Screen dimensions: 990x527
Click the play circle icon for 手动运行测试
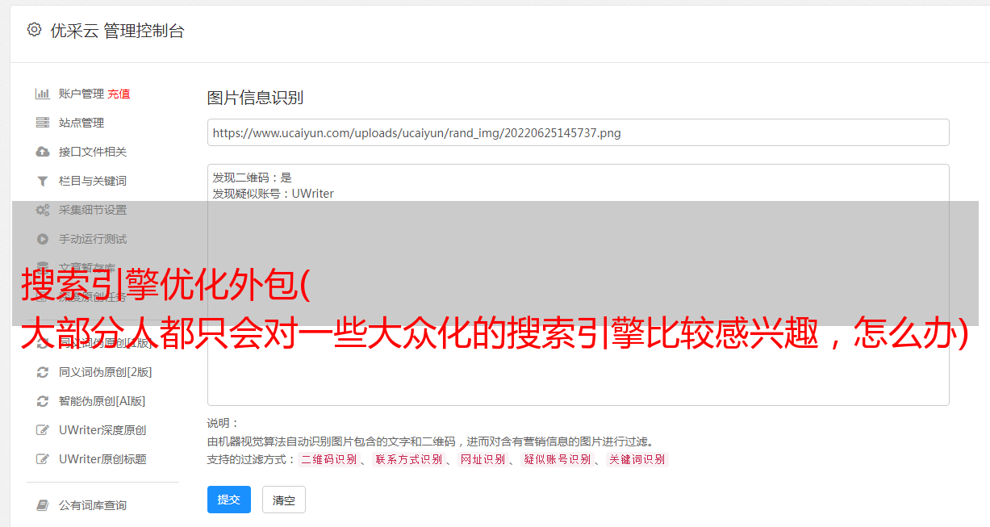[43, 239]
